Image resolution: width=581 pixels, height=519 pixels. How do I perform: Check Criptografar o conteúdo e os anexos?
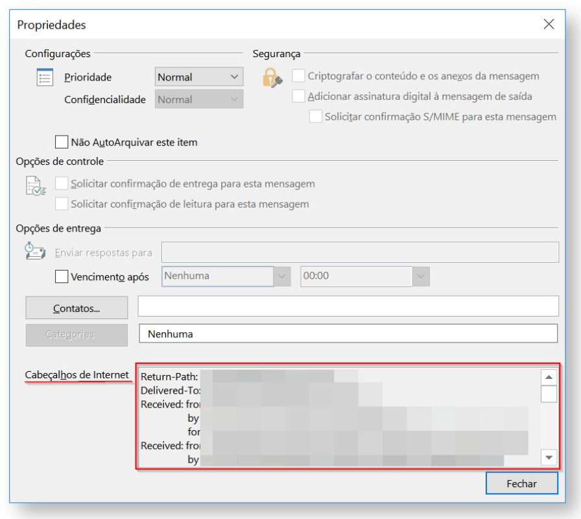[298, 76]
